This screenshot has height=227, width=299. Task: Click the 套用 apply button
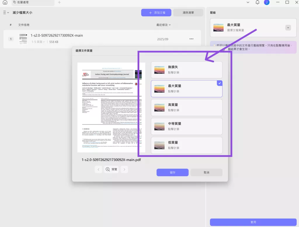coord(253,222)
